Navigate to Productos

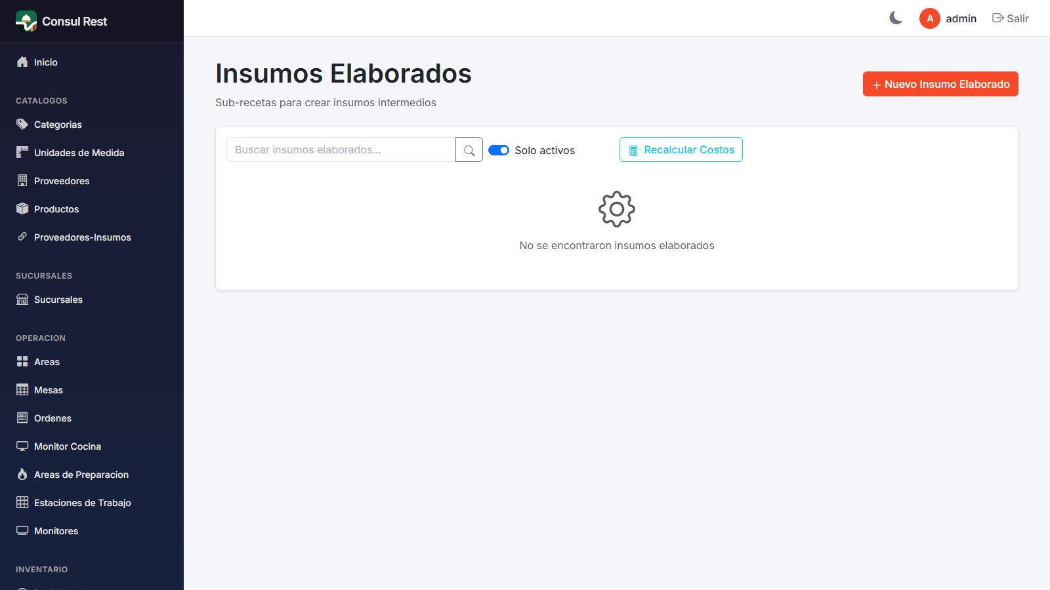pos(92,209)
